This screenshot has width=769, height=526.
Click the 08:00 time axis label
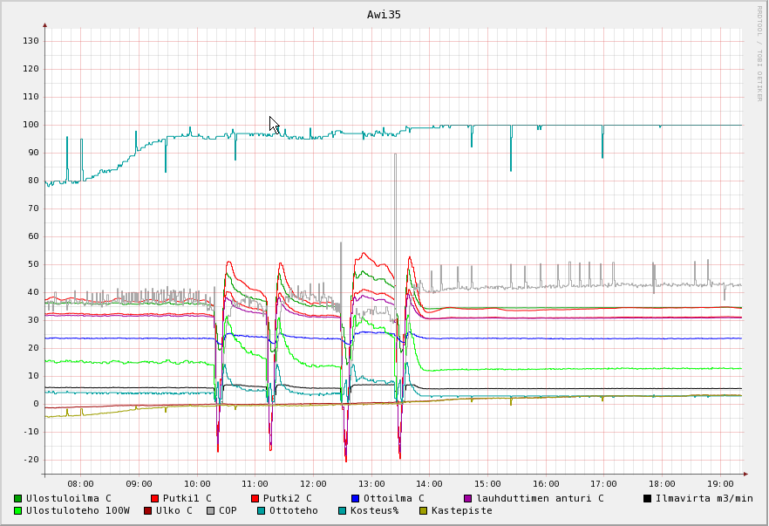80,483
